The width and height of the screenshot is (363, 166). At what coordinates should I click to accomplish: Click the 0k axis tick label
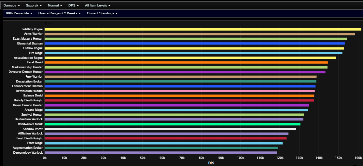pyautogui.click(x=45, y=158)
